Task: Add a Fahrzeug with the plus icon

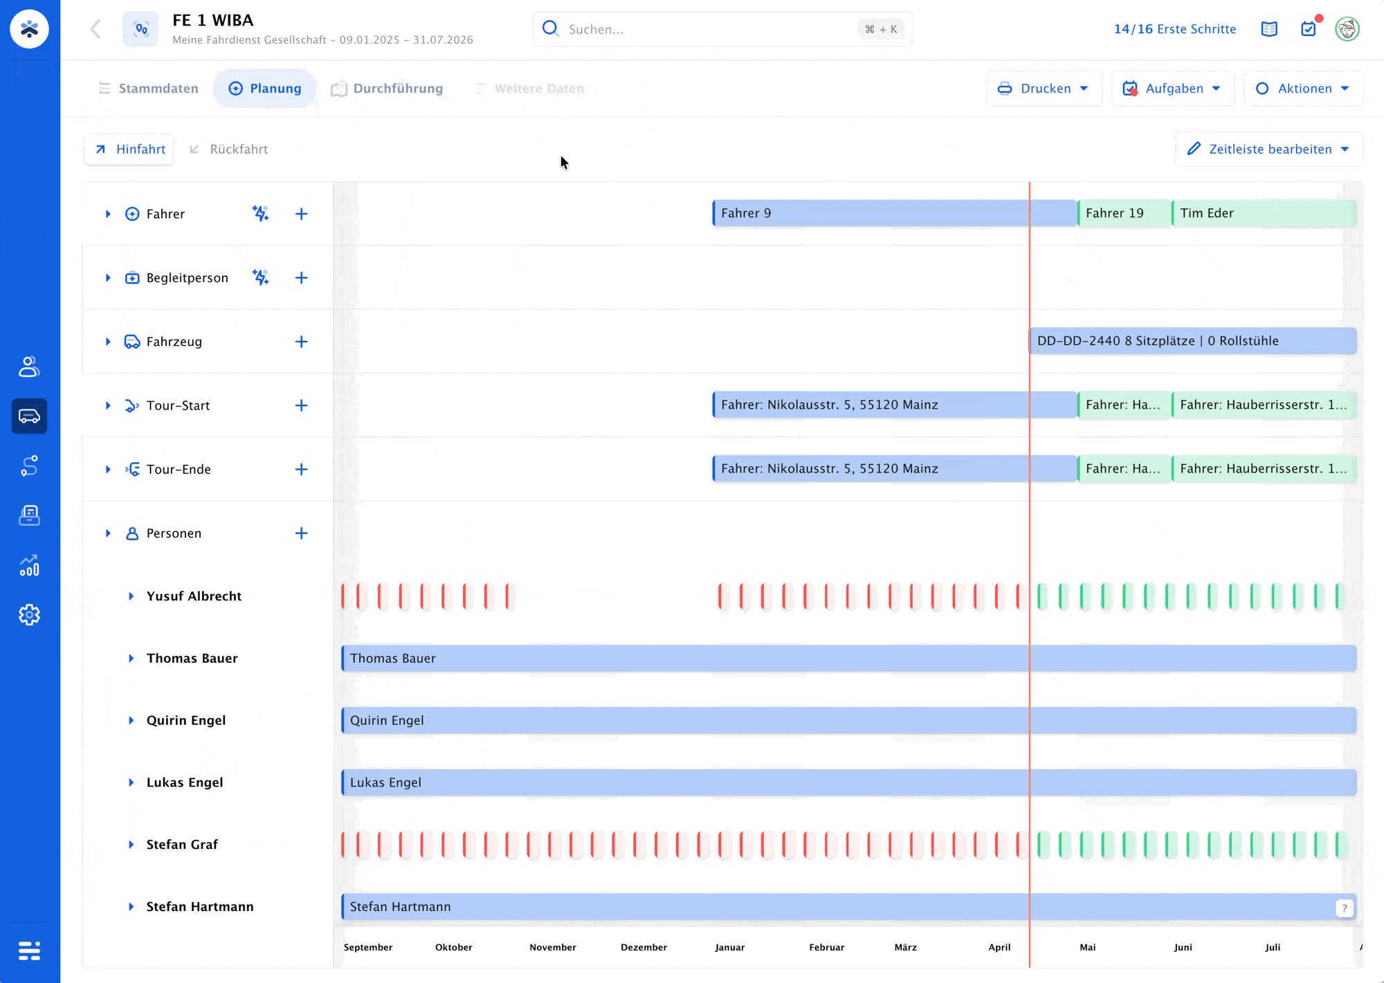Action: pos(301,342)
